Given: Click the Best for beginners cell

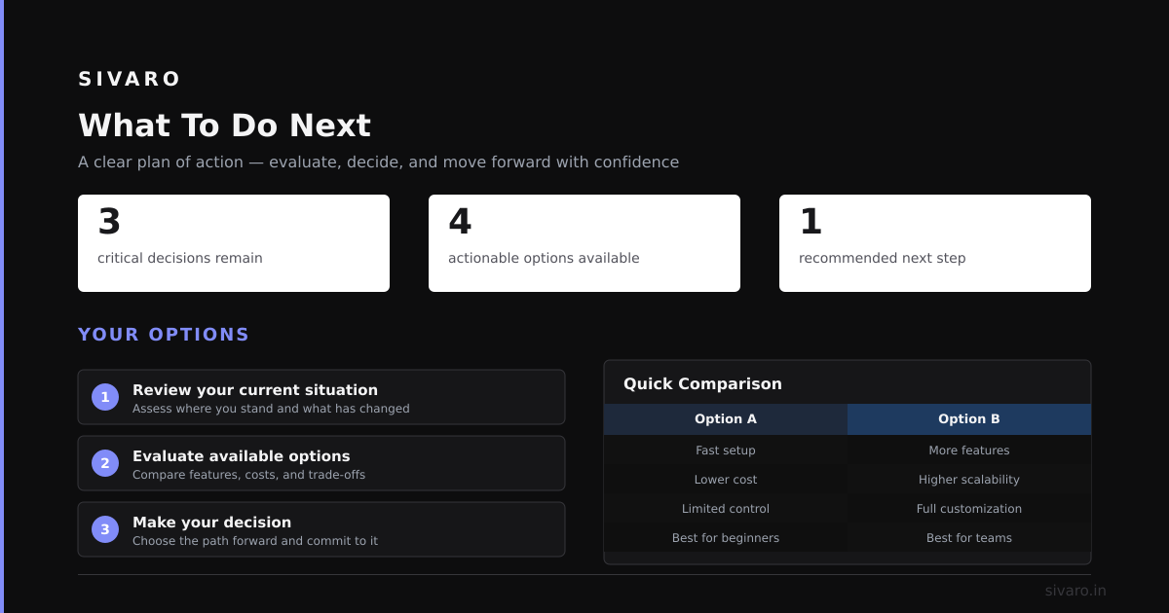Looking at the screenshot, I should [x=726, y=538].
